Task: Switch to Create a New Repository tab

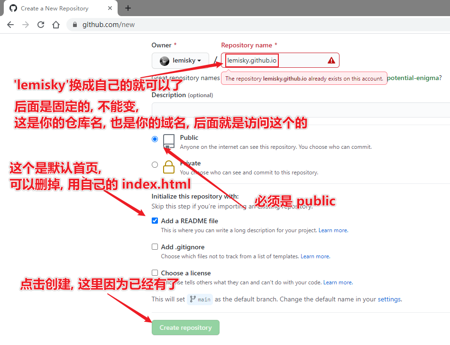Action: coord(55,8)
